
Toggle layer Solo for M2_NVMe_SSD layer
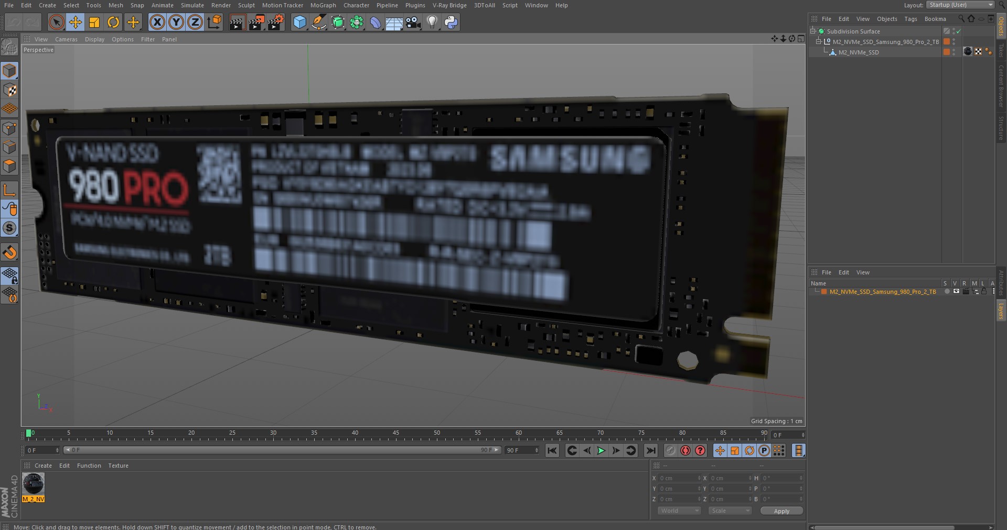[x=947, y=292]
